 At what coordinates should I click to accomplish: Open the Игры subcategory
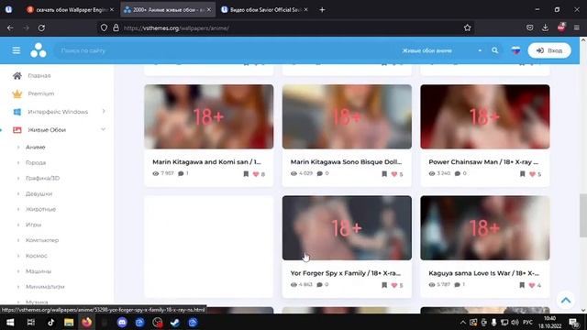pyautogui.click(x=33, y=225)
